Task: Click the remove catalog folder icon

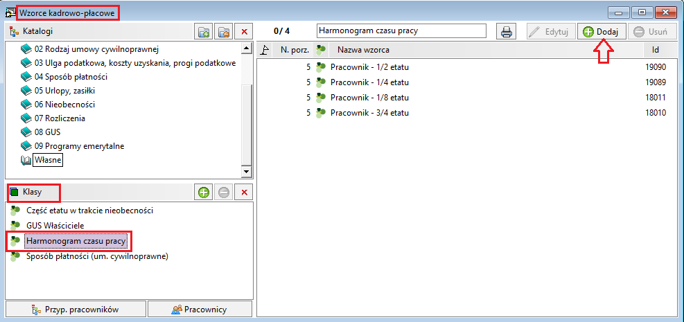Action: click(224, 32)
